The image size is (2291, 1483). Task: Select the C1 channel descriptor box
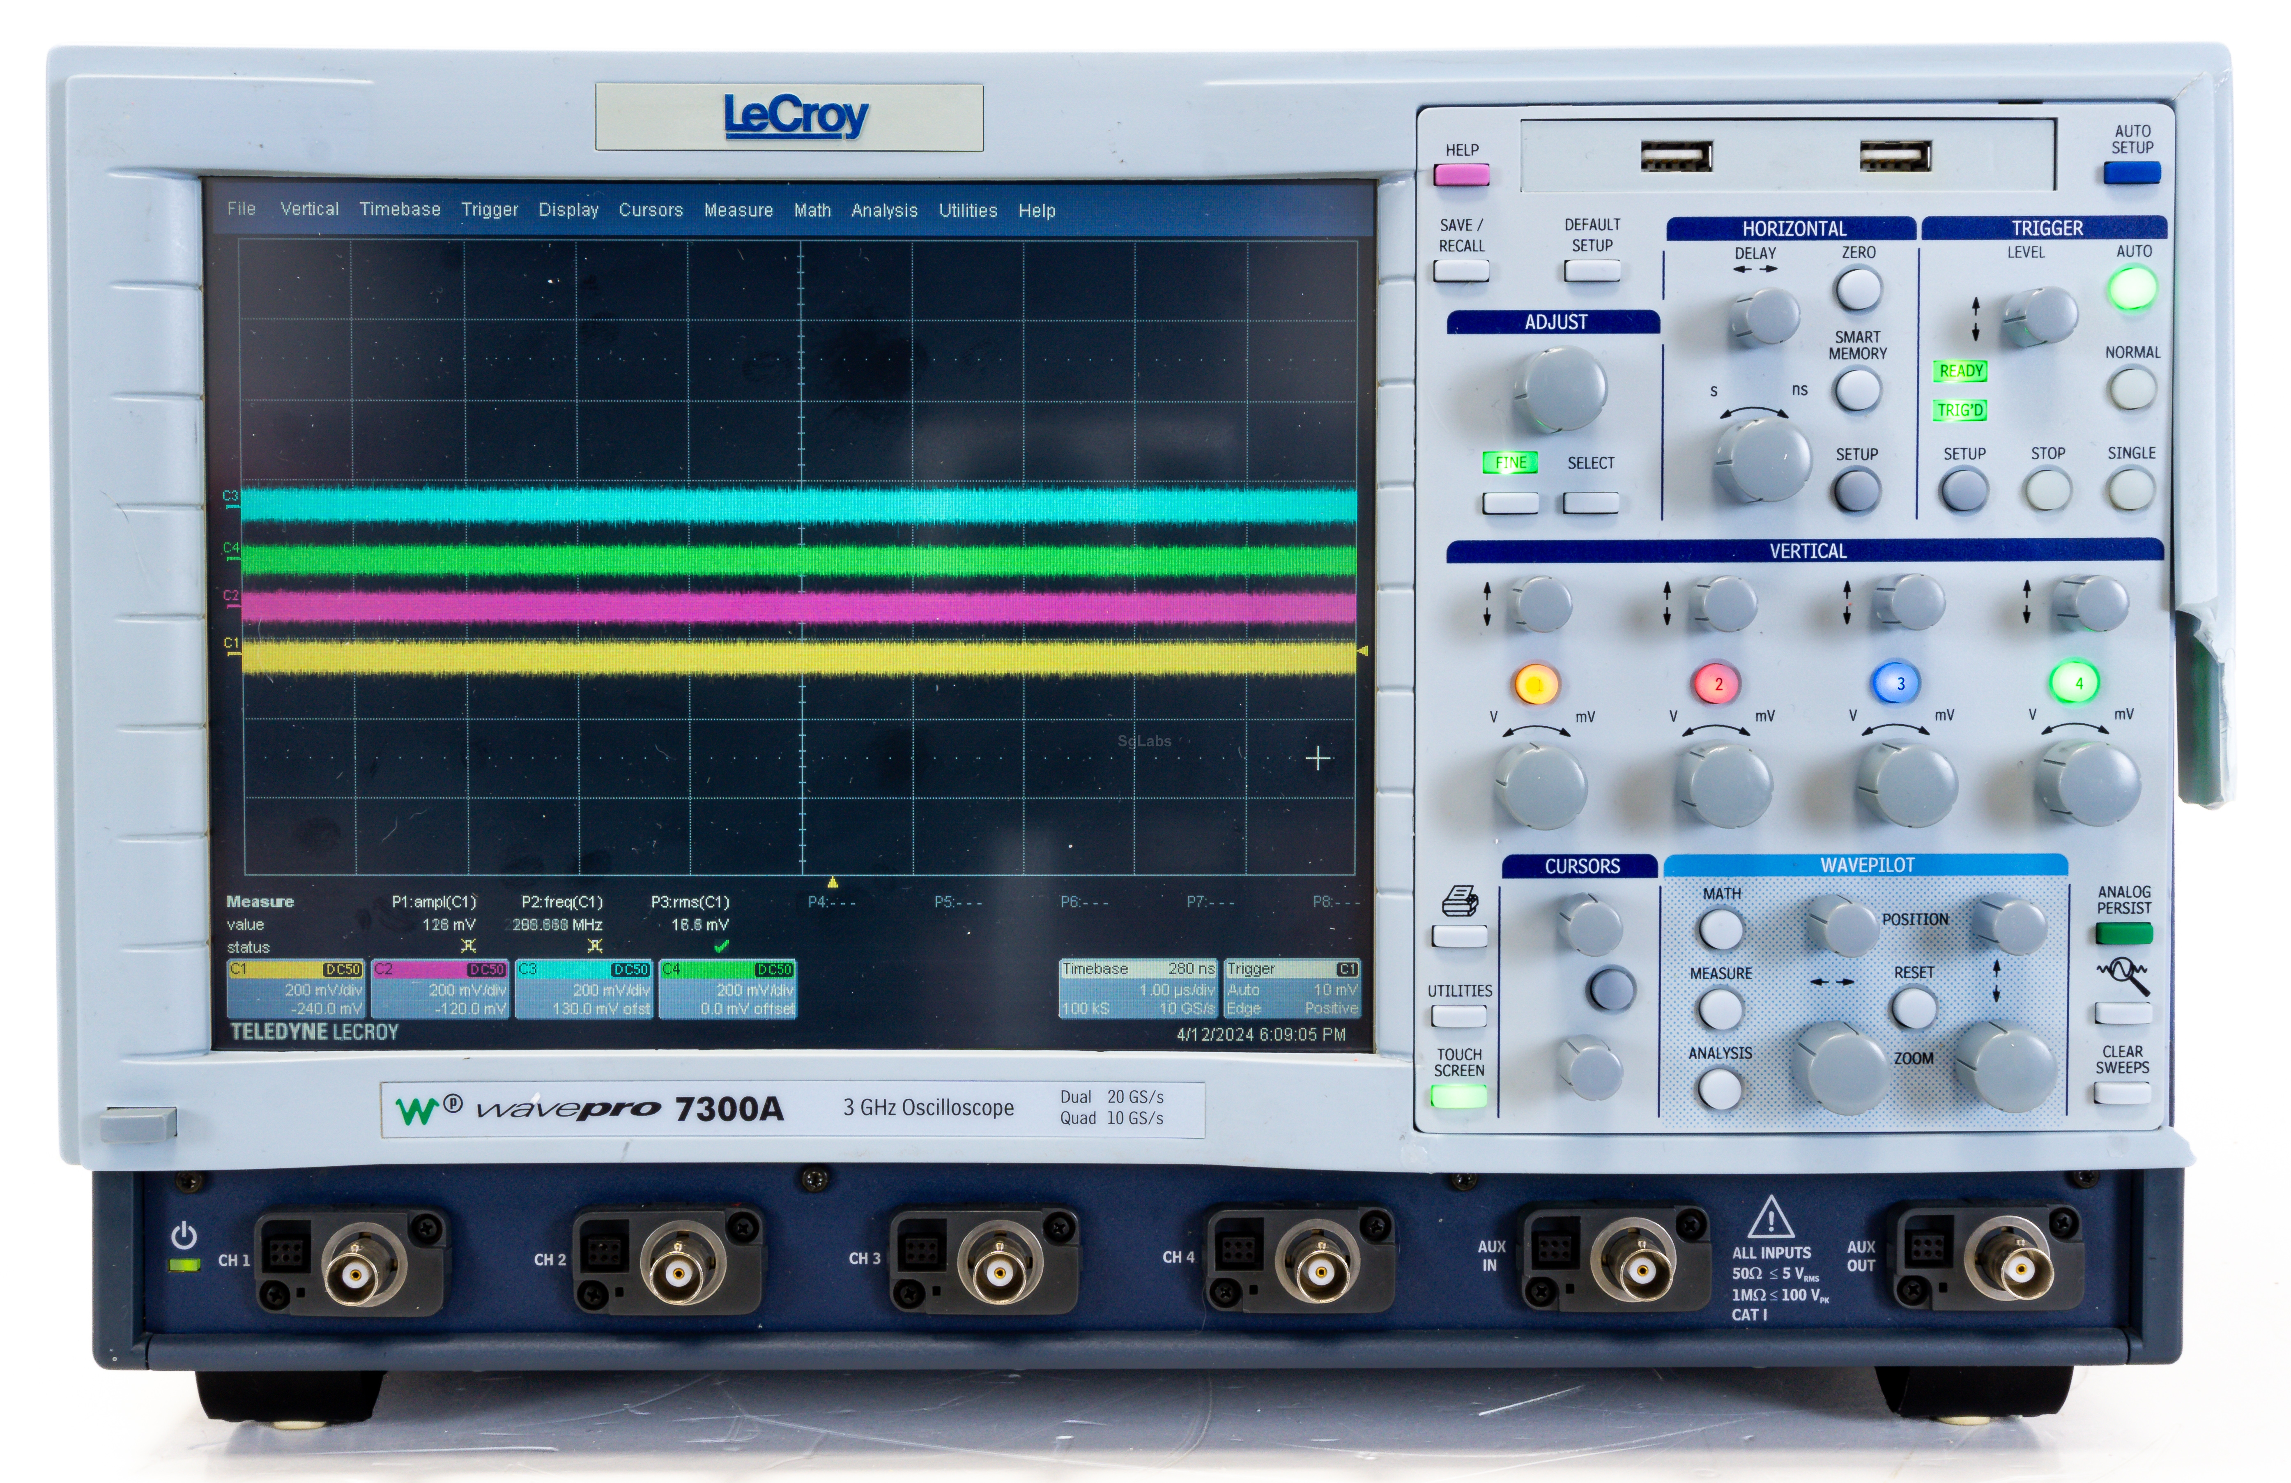pos(296,989)
